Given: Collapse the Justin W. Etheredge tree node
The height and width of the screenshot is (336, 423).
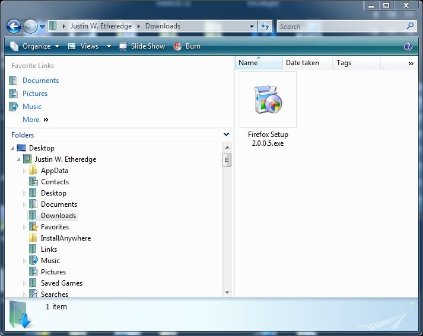Looking at the screenshot, I should [x=18, y=159].
